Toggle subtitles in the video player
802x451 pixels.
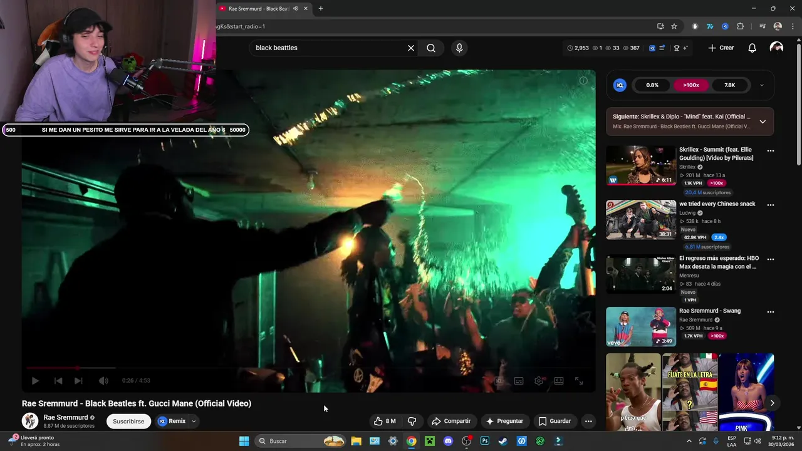[519, 380]
